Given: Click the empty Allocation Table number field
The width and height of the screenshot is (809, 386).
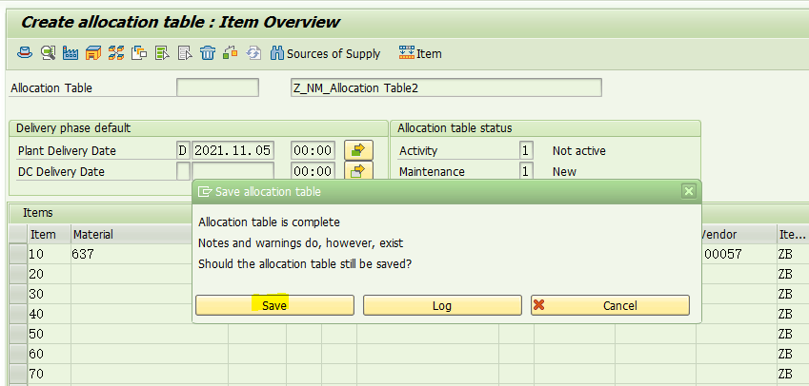Looking at the screenshot, I should 217,87.
